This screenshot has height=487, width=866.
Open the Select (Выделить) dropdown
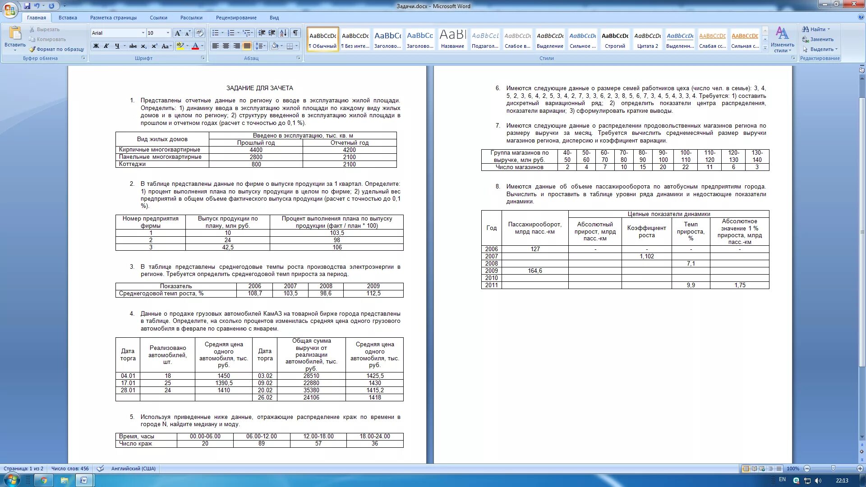pos(820,49)
